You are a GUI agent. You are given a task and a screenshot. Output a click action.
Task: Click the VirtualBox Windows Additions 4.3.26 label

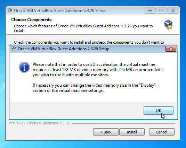(39, 123)
